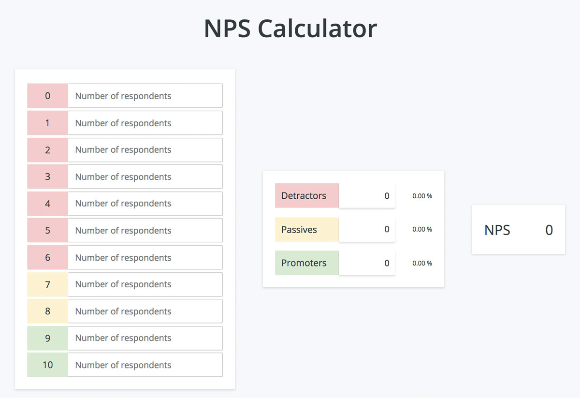Select the respondents field for score 8
Viewport: 580px width, 398px height.
click(x=145, y=311)
